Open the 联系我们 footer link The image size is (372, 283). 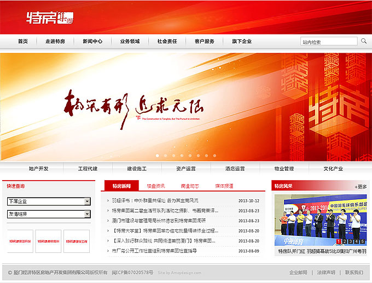tap(353, 272)
